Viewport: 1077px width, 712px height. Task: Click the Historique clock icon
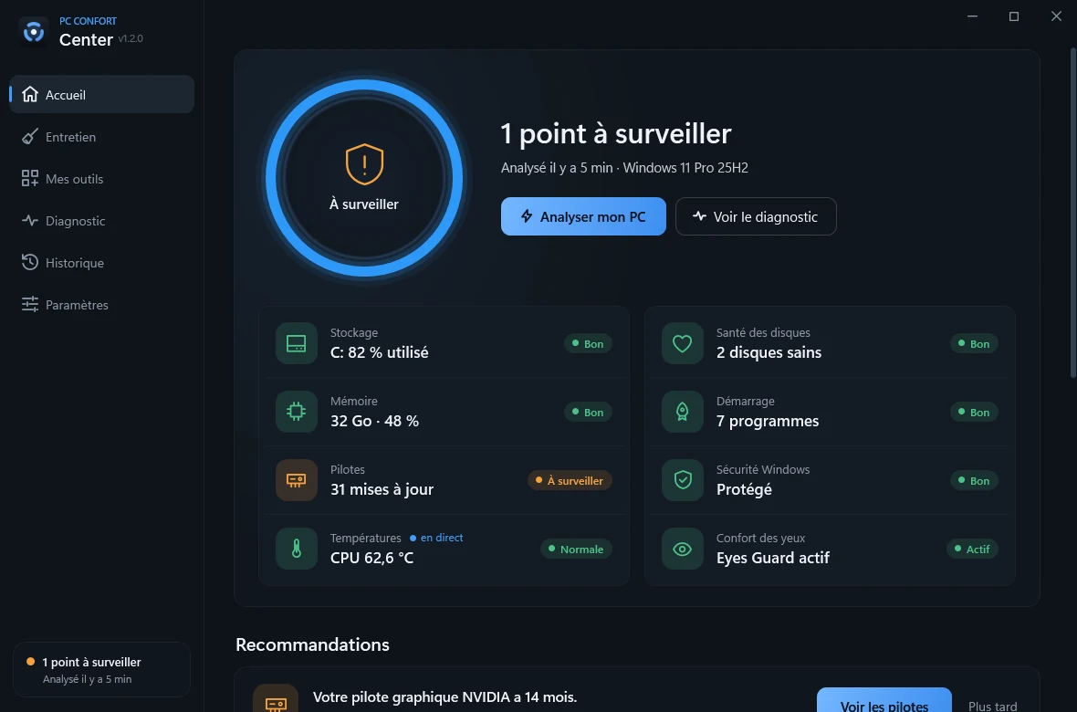30,263
